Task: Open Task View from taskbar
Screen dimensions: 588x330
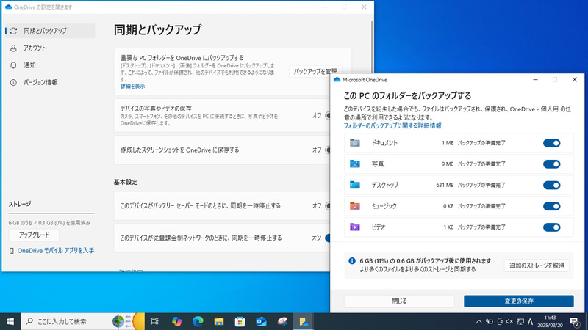Action: (x=154, y=321)
